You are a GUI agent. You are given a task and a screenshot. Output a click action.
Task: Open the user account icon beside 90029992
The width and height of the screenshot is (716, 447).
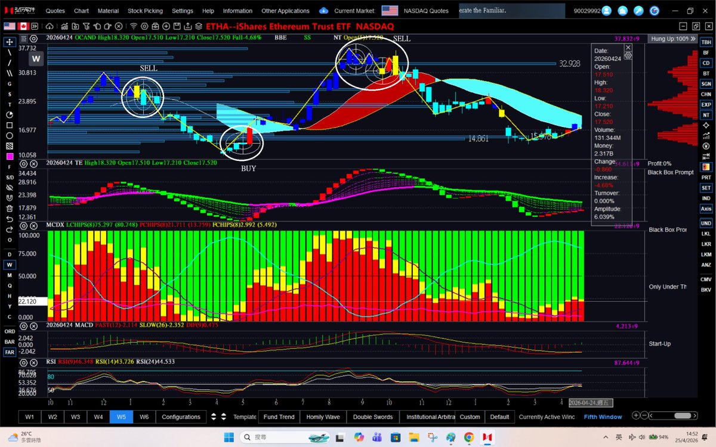point(607,11)
